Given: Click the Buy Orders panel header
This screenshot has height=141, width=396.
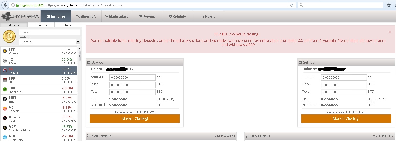Looking at the screenshot, I should (x=320, y=136).
